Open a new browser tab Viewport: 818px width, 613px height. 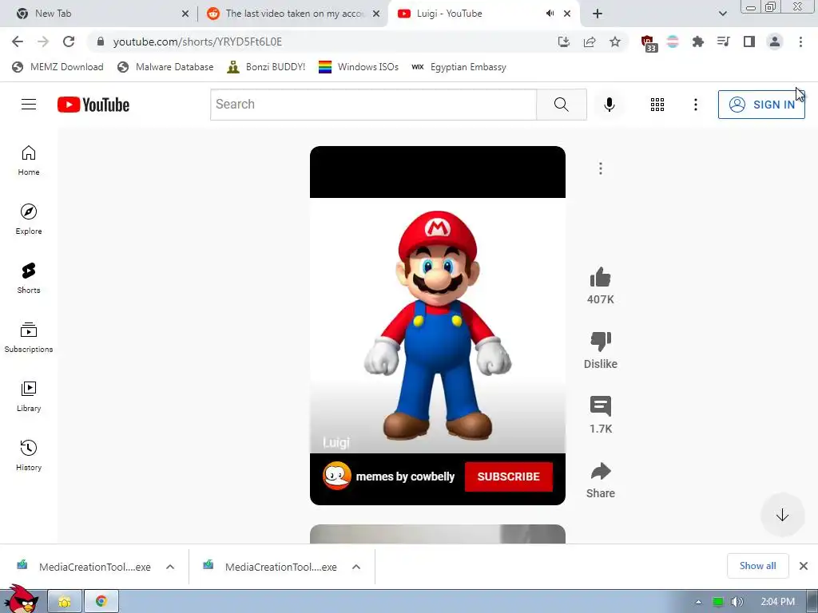tap(598, 14)
